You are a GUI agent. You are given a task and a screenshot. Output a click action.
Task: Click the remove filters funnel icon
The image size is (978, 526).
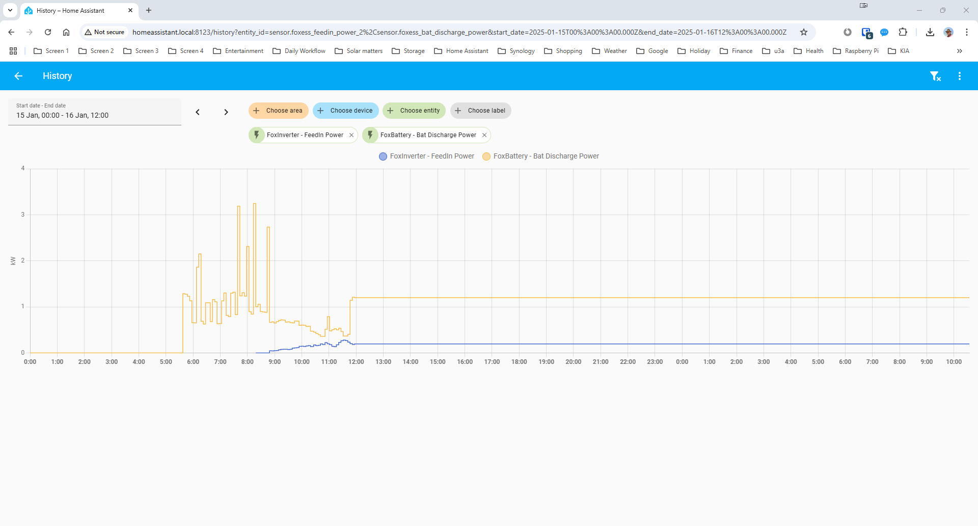coord(935,76)
